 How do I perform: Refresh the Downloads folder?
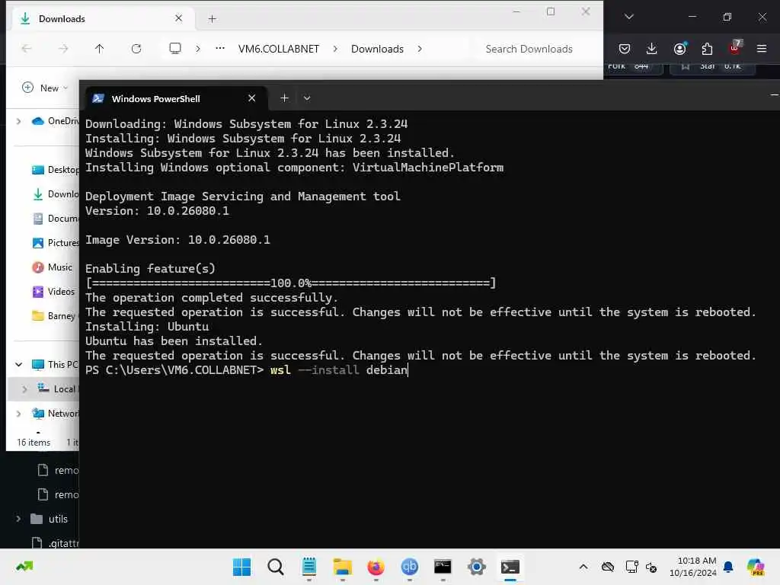(136, 49)
